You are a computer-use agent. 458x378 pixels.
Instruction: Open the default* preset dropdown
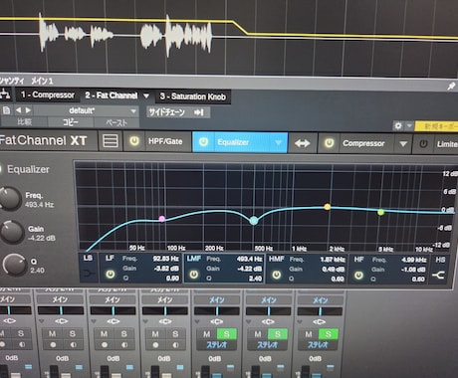[86, 110]
